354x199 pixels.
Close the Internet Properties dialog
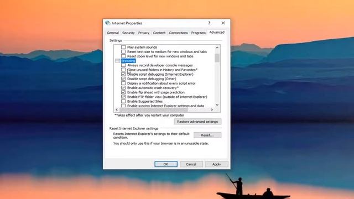223,23
